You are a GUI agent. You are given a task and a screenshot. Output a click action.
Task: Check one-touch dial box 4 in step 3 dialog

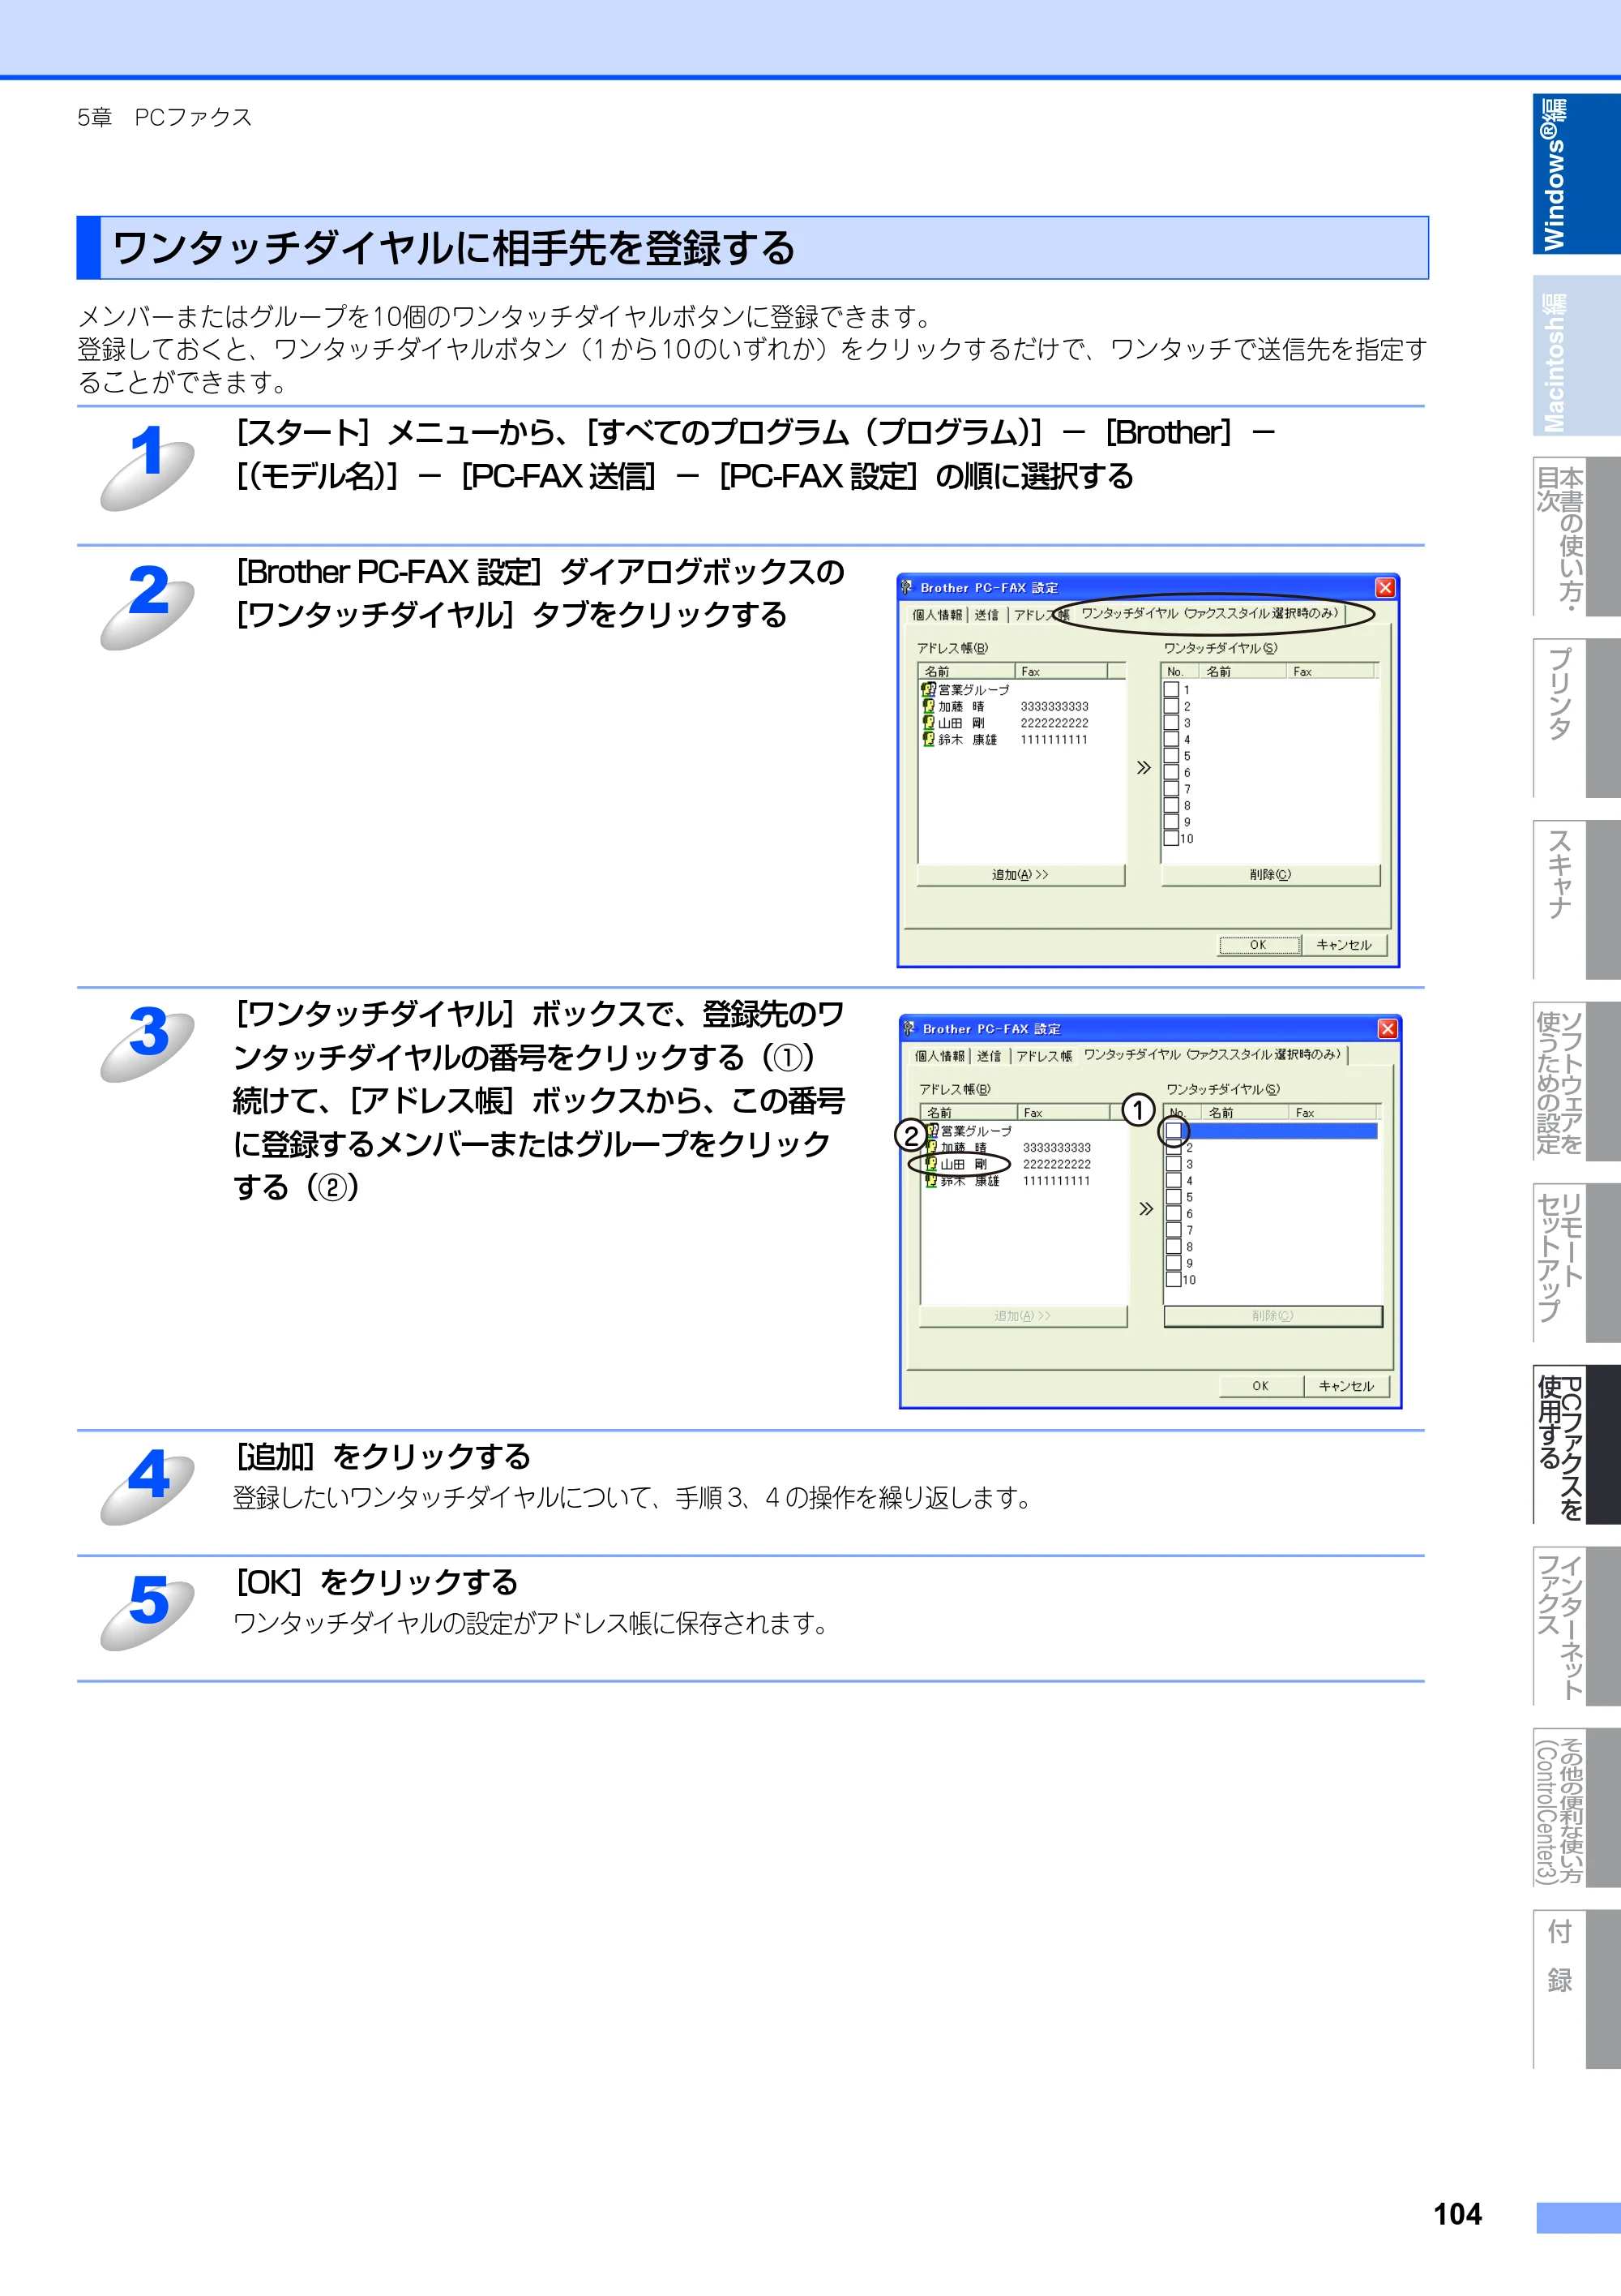click(1174, 1180)
